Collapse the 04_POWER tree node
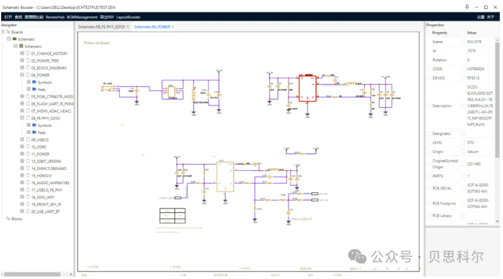Image resolution: width=503 pixels, height=279 pixels. pos(22,75)
